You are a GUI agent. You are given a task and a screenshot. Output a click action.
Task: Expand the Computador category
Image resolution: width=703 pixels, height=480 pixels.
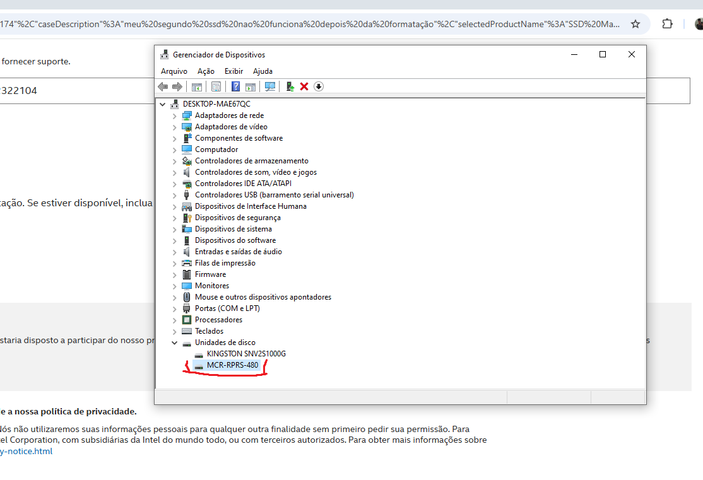point(174,149)
